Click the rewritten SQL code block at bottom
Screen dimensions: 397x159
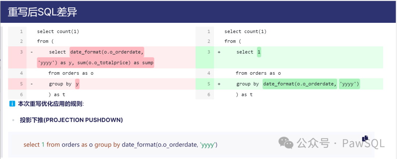[x=121, y=145]
